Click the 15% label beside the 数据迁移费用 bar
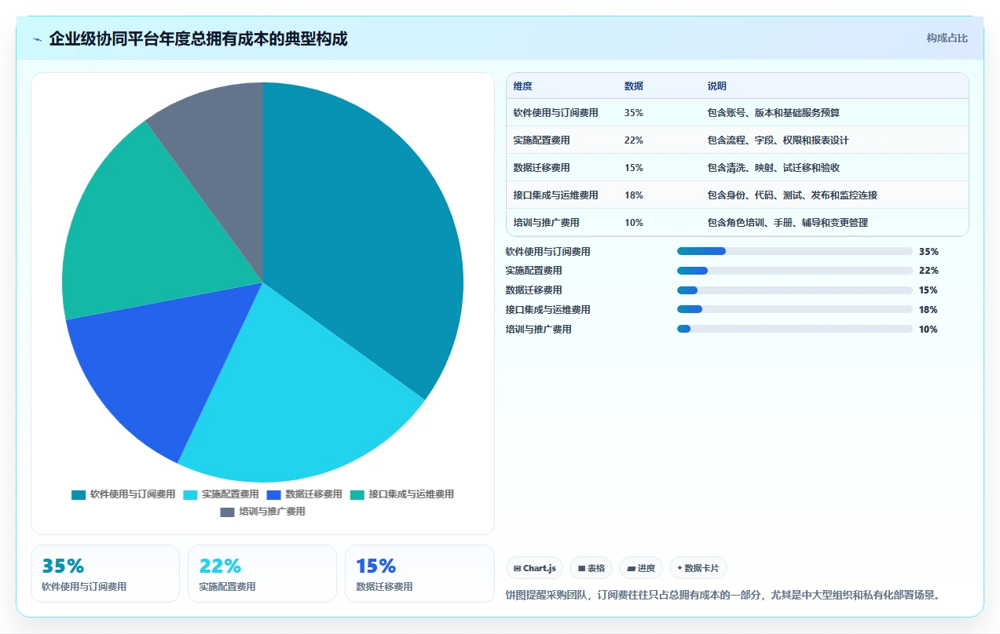 (928, 290)
